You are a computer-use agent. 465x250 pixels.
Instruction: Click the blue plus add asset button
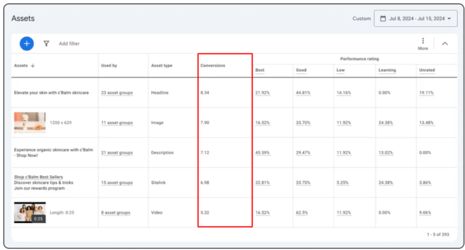pos(27,43)
